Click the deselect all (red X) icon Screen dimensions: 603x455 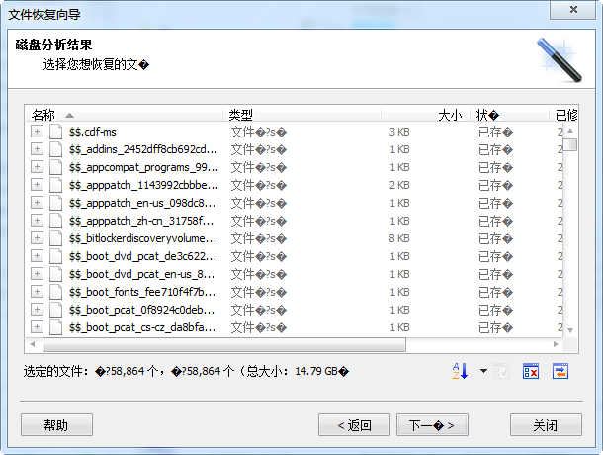pyautogui.click(x=531, y=371)
